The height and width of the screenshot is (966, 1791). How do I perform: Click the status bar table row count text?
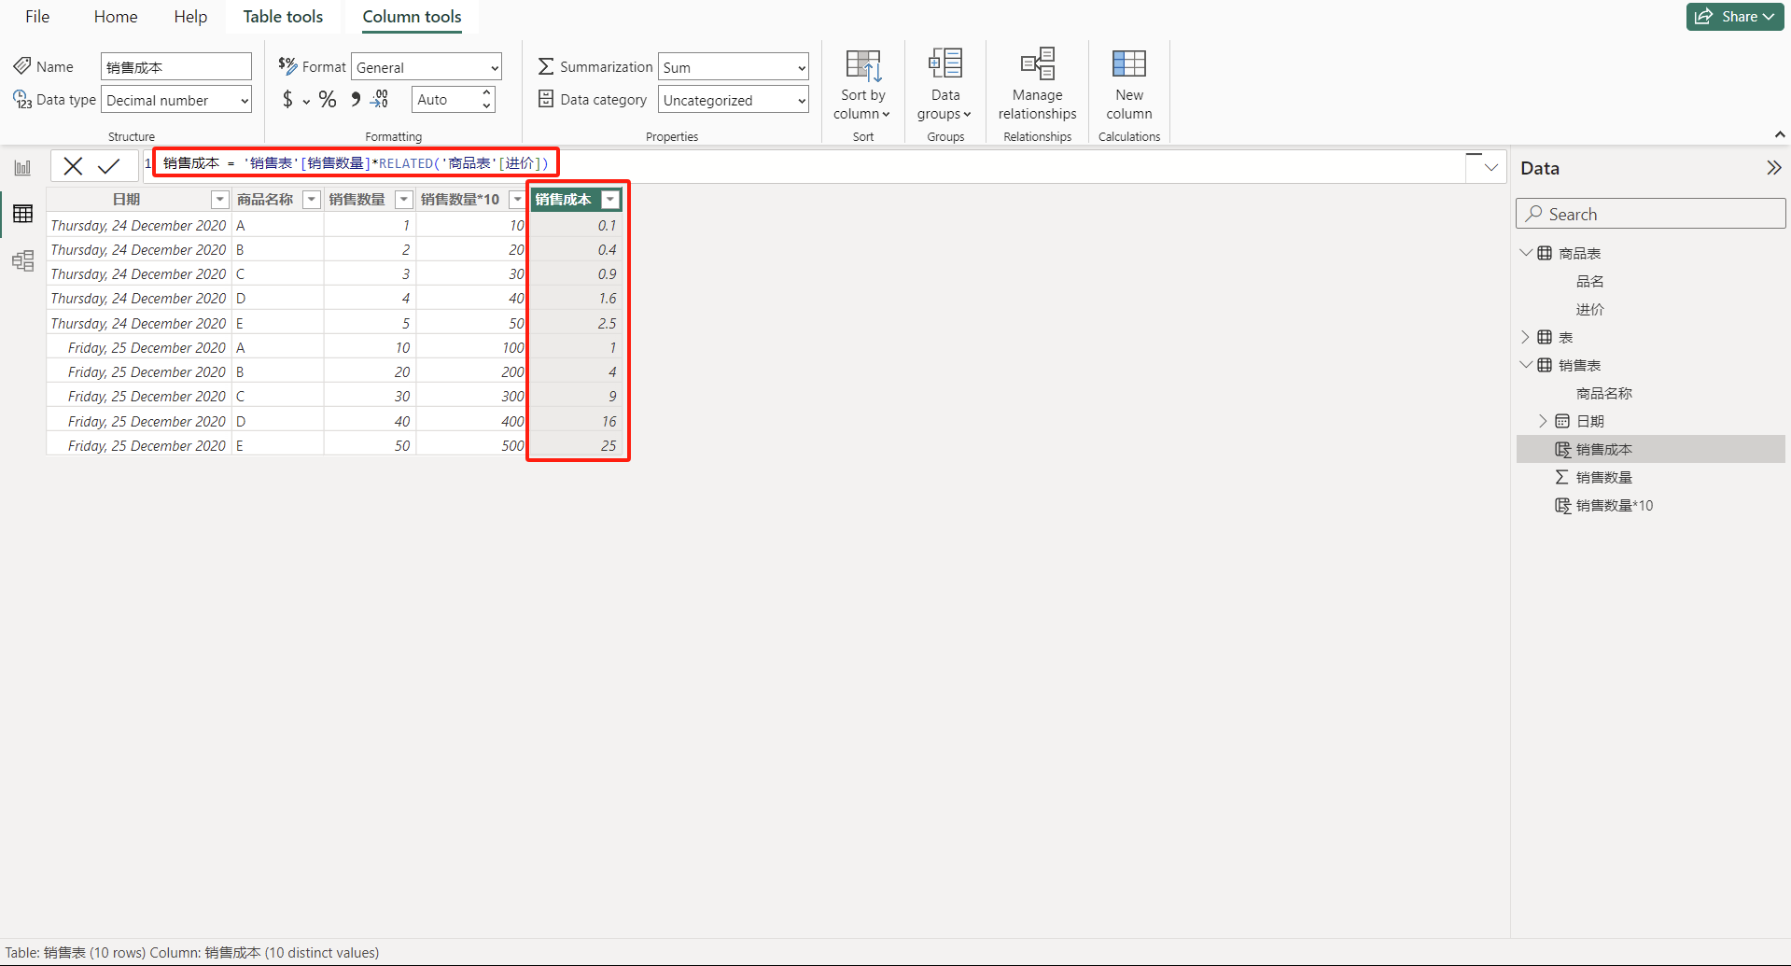tap(76, 953)
